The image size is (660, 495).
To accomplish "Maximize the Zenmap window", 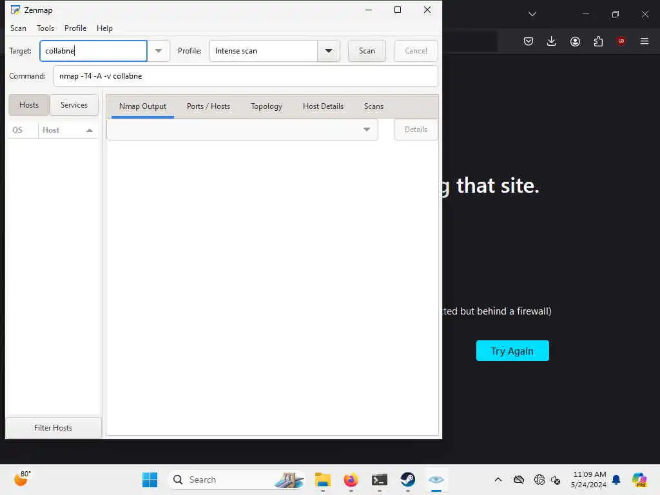I will tap(397, 10).
